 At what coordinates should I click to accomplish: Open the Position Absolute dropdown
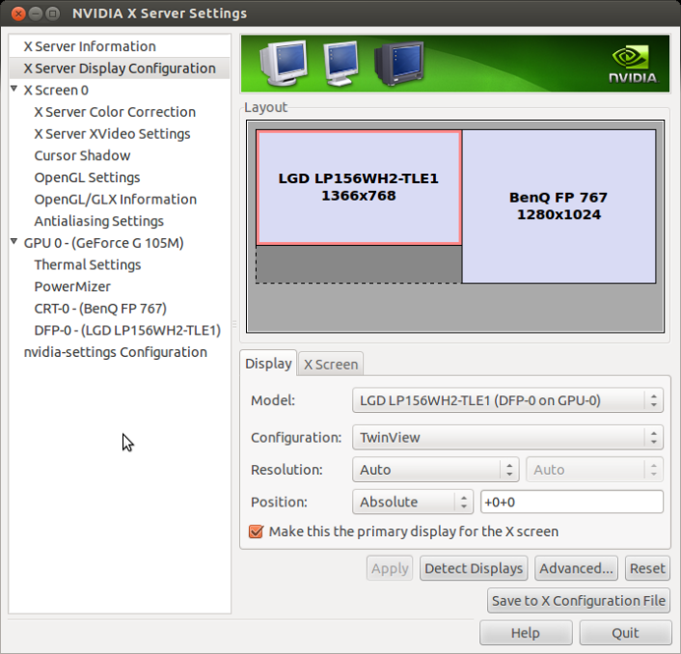[413, 502]
